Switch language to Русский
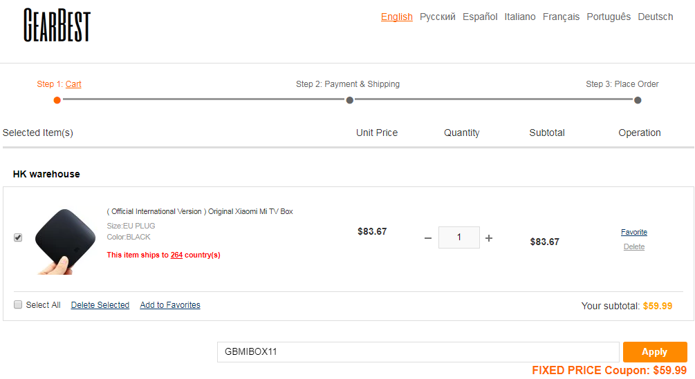 (x=438, y=17)
